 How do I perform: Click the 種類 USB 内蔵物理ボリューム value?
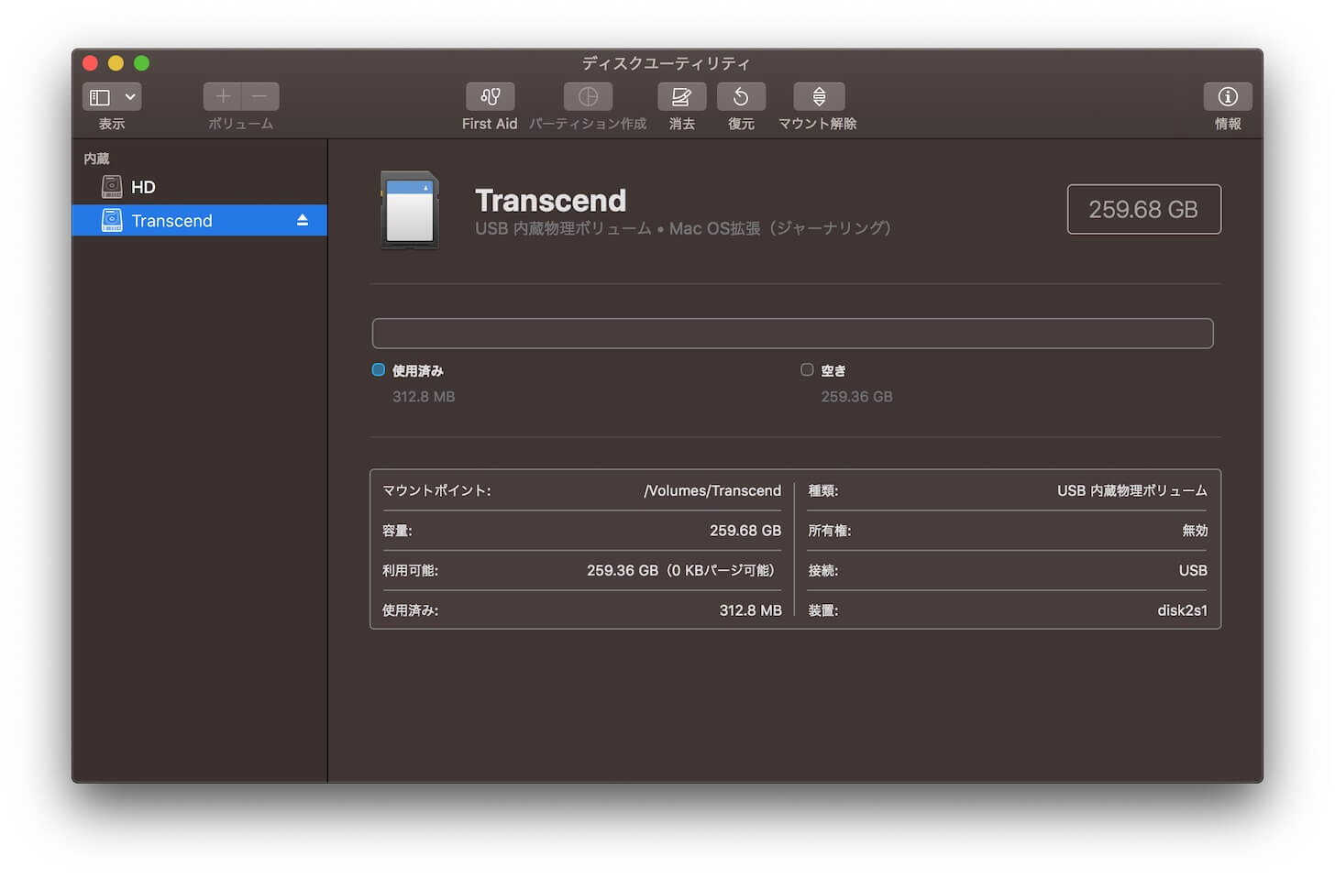[1132, 490]
